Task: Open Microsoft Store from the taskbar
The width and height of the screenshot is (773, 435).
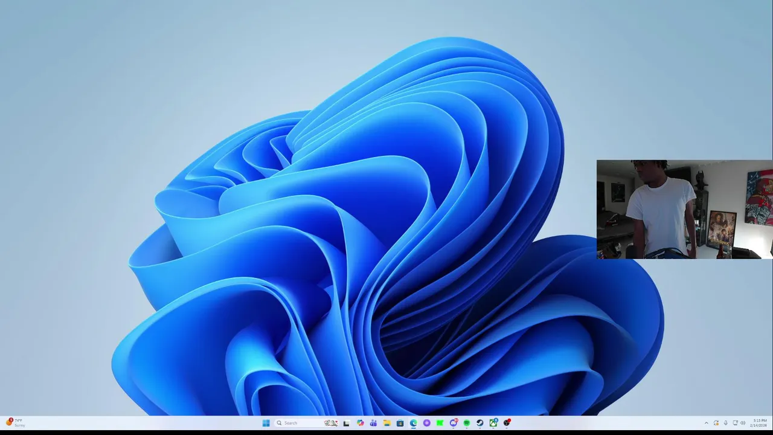Action: pyautogui.click(x=400, y=423)
